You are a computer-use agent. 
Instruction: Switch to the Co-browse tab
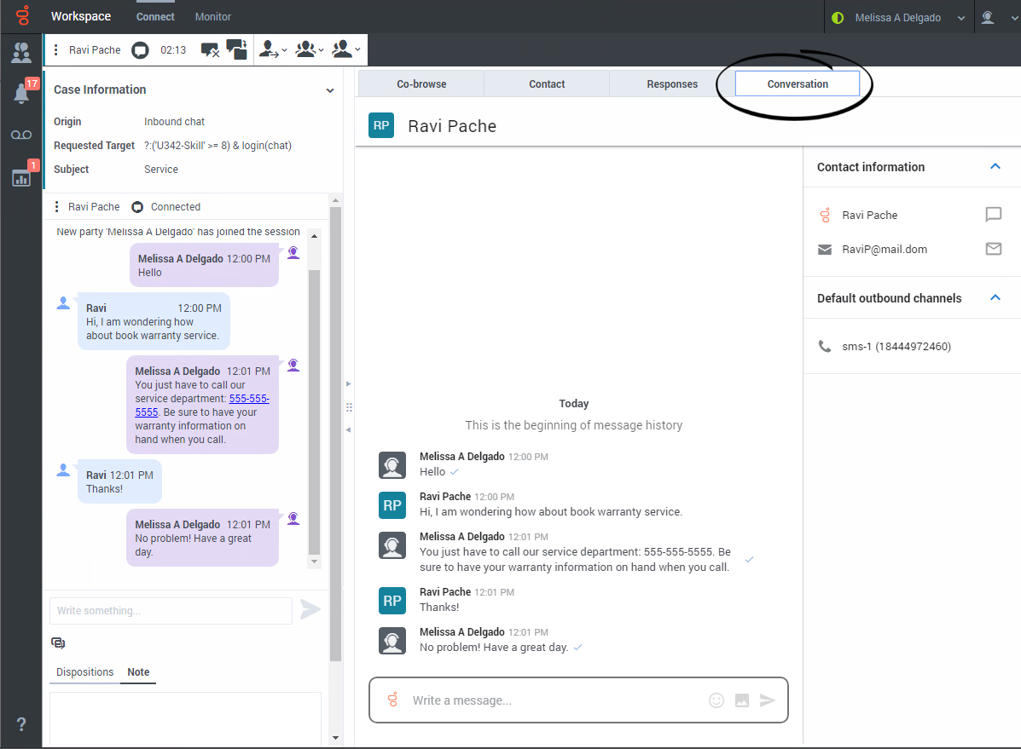pos(421,84)
